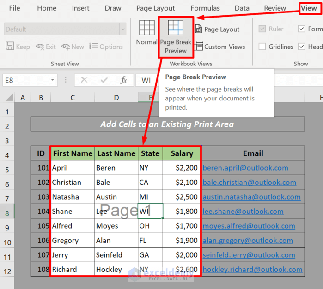Select the cell containing Gregory

[73, 240]
